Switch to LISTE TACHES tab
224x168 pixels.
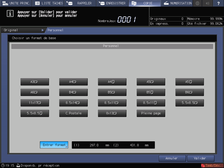48,3
